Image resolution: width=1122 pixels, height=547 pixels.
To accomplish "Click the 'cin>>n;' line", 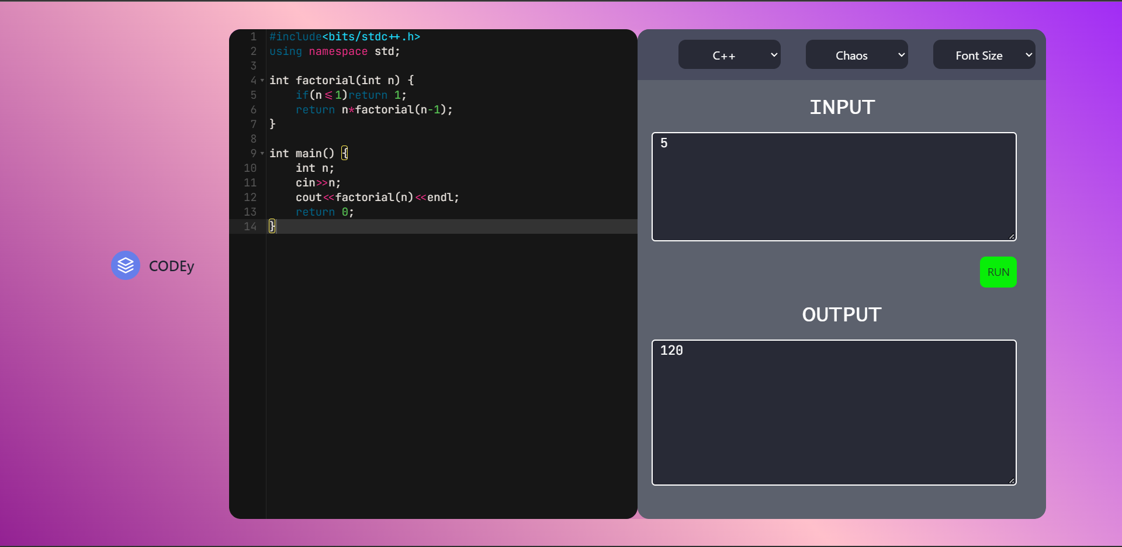I will click(318, 183).
